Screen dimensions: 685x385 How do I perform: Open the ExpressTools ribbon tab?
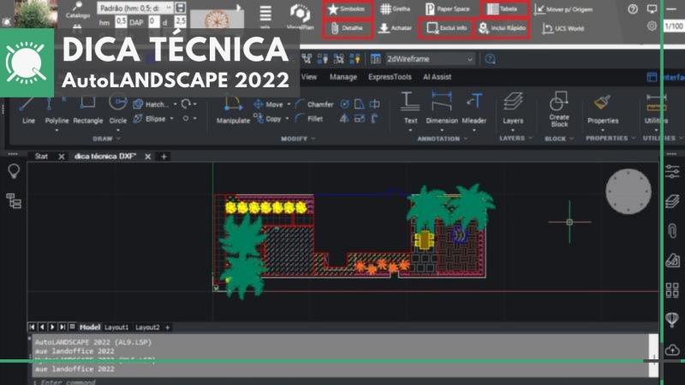(390, 77)
